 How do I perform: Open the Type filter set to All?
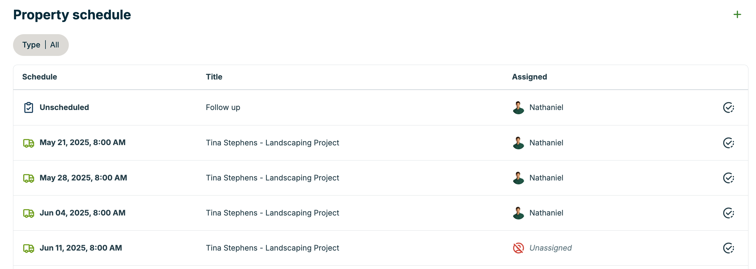tap(41, 44)
